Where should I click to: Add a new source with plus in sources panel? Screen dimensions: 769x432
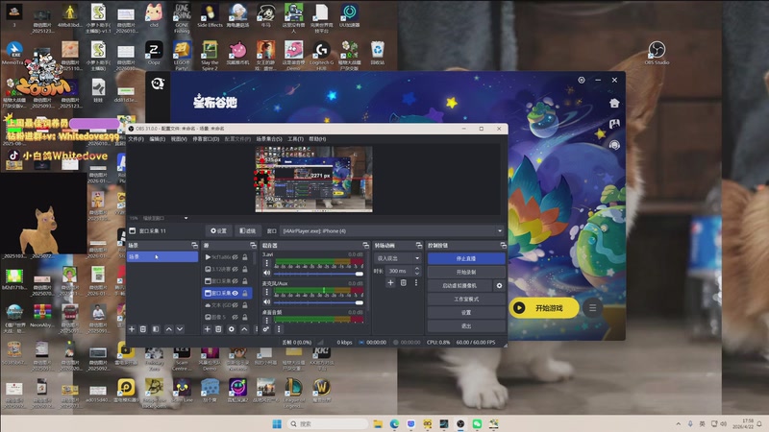point(207,329)
